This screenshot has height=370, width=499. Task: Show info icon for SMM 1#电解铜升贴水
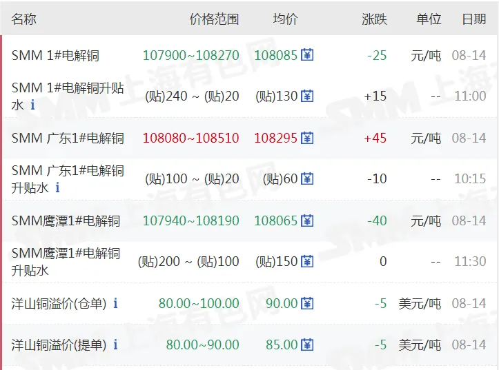pyautogui.click(x=32, y=105)
